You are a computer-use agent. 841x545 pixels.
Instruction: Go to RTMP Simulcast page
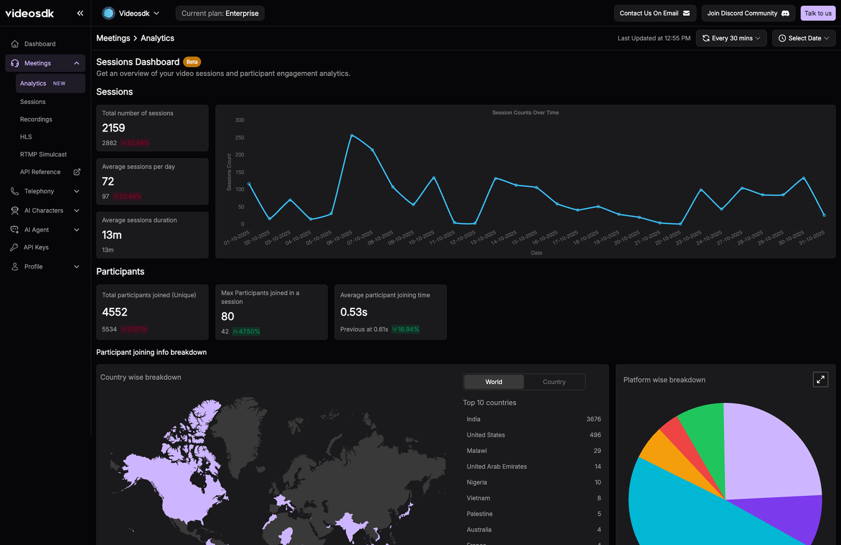coord(43,154)
